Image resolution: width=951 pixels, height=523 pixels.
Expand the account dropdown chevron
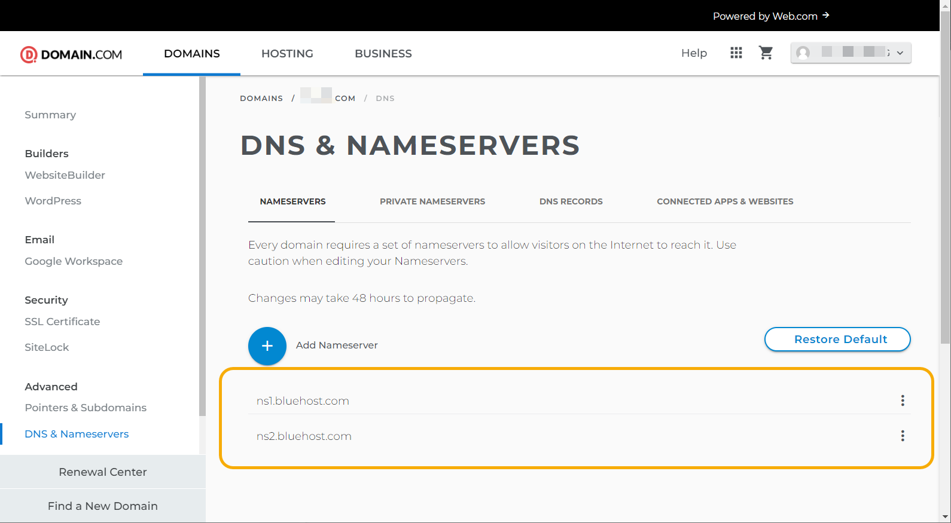click(x=900, y=53)
